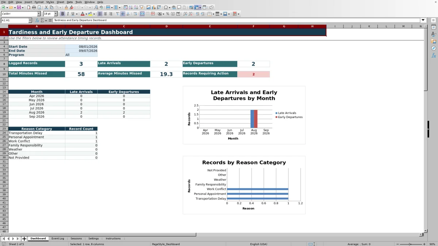Insert an image from toolbar
This screenshot has width=438, height=246.
149,7
